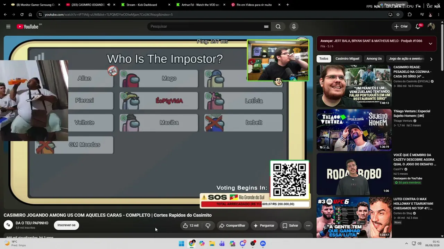Open the EA app from the taskbar
The image size is (444, 249).
pos(263,243)
